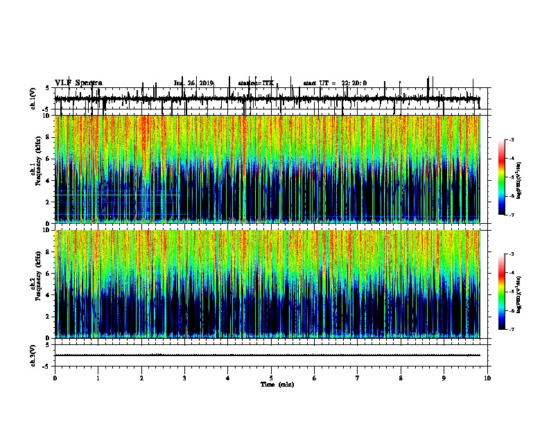Click the "6" kHz tick on ch.2 spectrogram
The image size is (549, 424).
(x=49, y=274)
